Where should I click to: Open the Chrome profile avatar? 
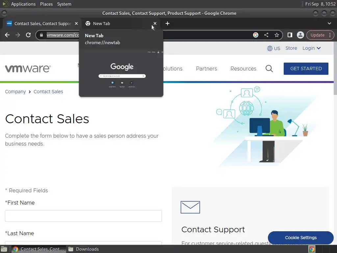300,35
